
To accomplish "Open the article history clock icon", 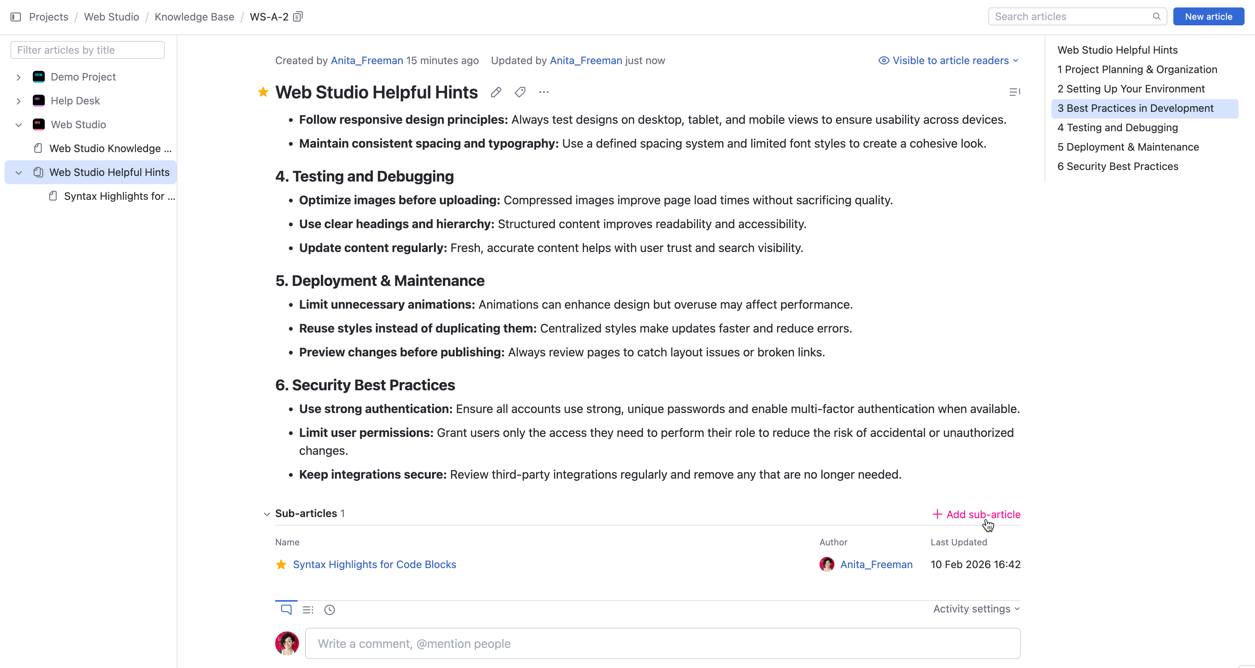I will [329, 609].
